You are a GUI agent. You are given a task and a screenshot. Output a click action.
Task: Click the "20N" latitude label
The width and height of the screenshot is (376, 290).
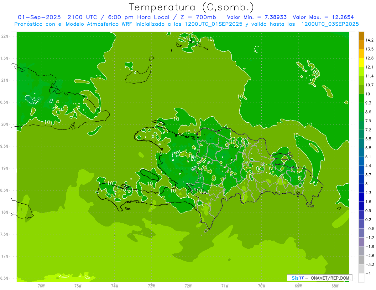(5, 124)
